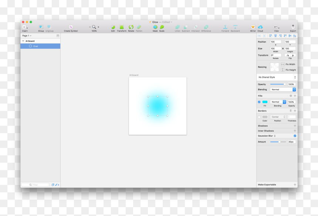Viewport: 318px width, 216px height.
Task: Click the Union boolean icon
Action: [x=177, y=27]
